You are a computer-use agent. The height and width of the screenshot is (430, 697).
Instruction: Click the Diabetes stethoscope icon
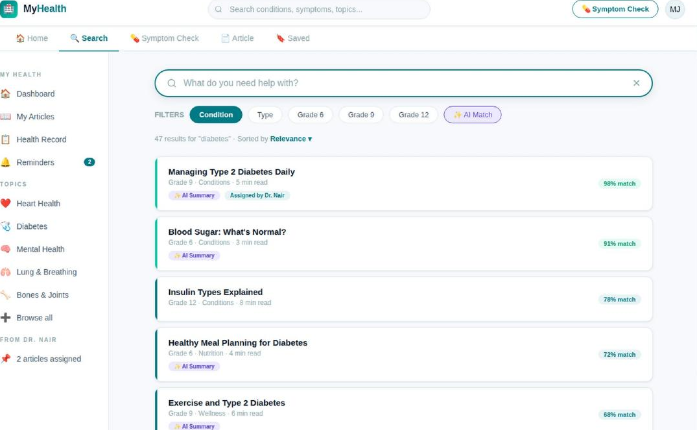(5, 226)
